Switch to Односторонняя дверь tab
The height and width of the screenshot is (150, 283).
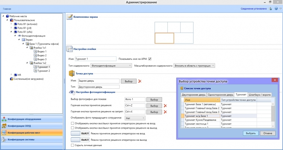[220, 95]
